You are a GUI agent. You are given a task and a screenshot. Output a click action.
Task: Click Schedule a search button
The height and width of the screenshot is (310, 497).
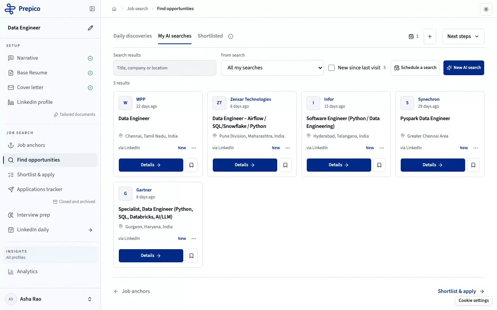(x=415, y=68)
